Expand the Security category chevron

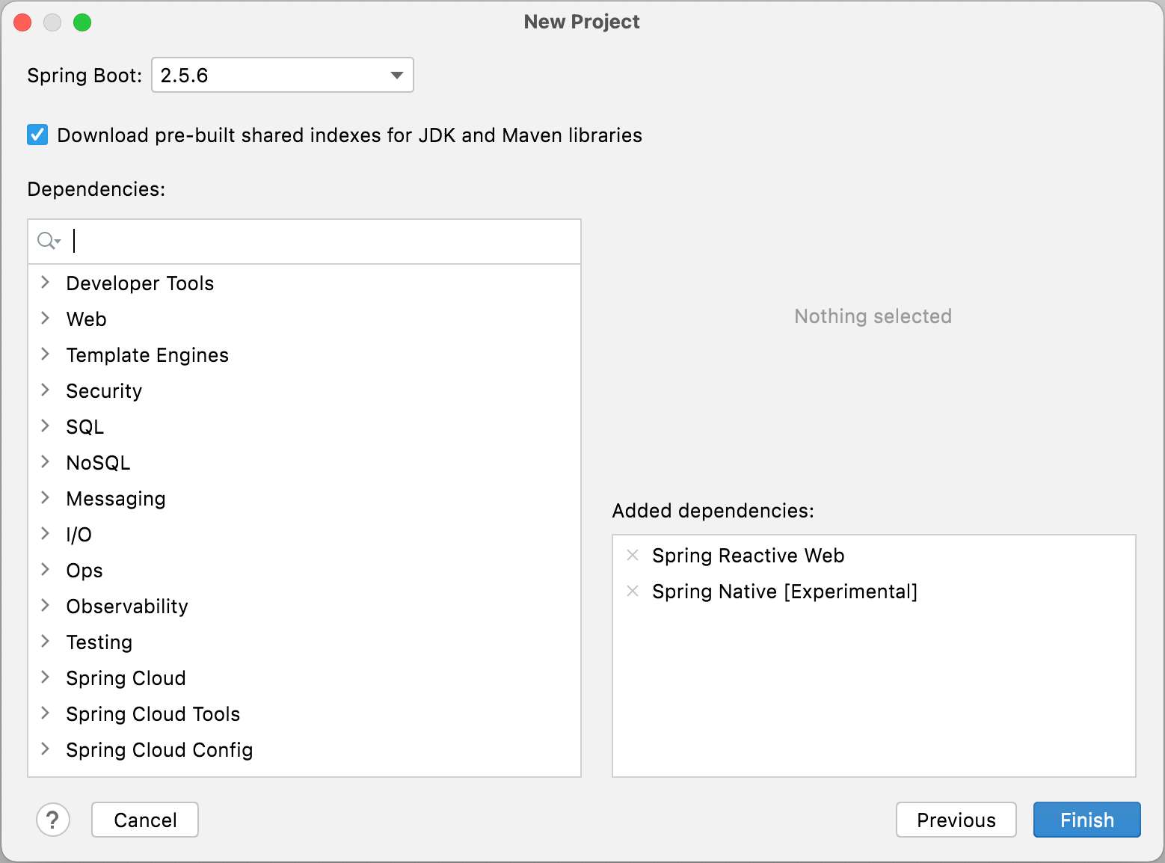point(46,390)
